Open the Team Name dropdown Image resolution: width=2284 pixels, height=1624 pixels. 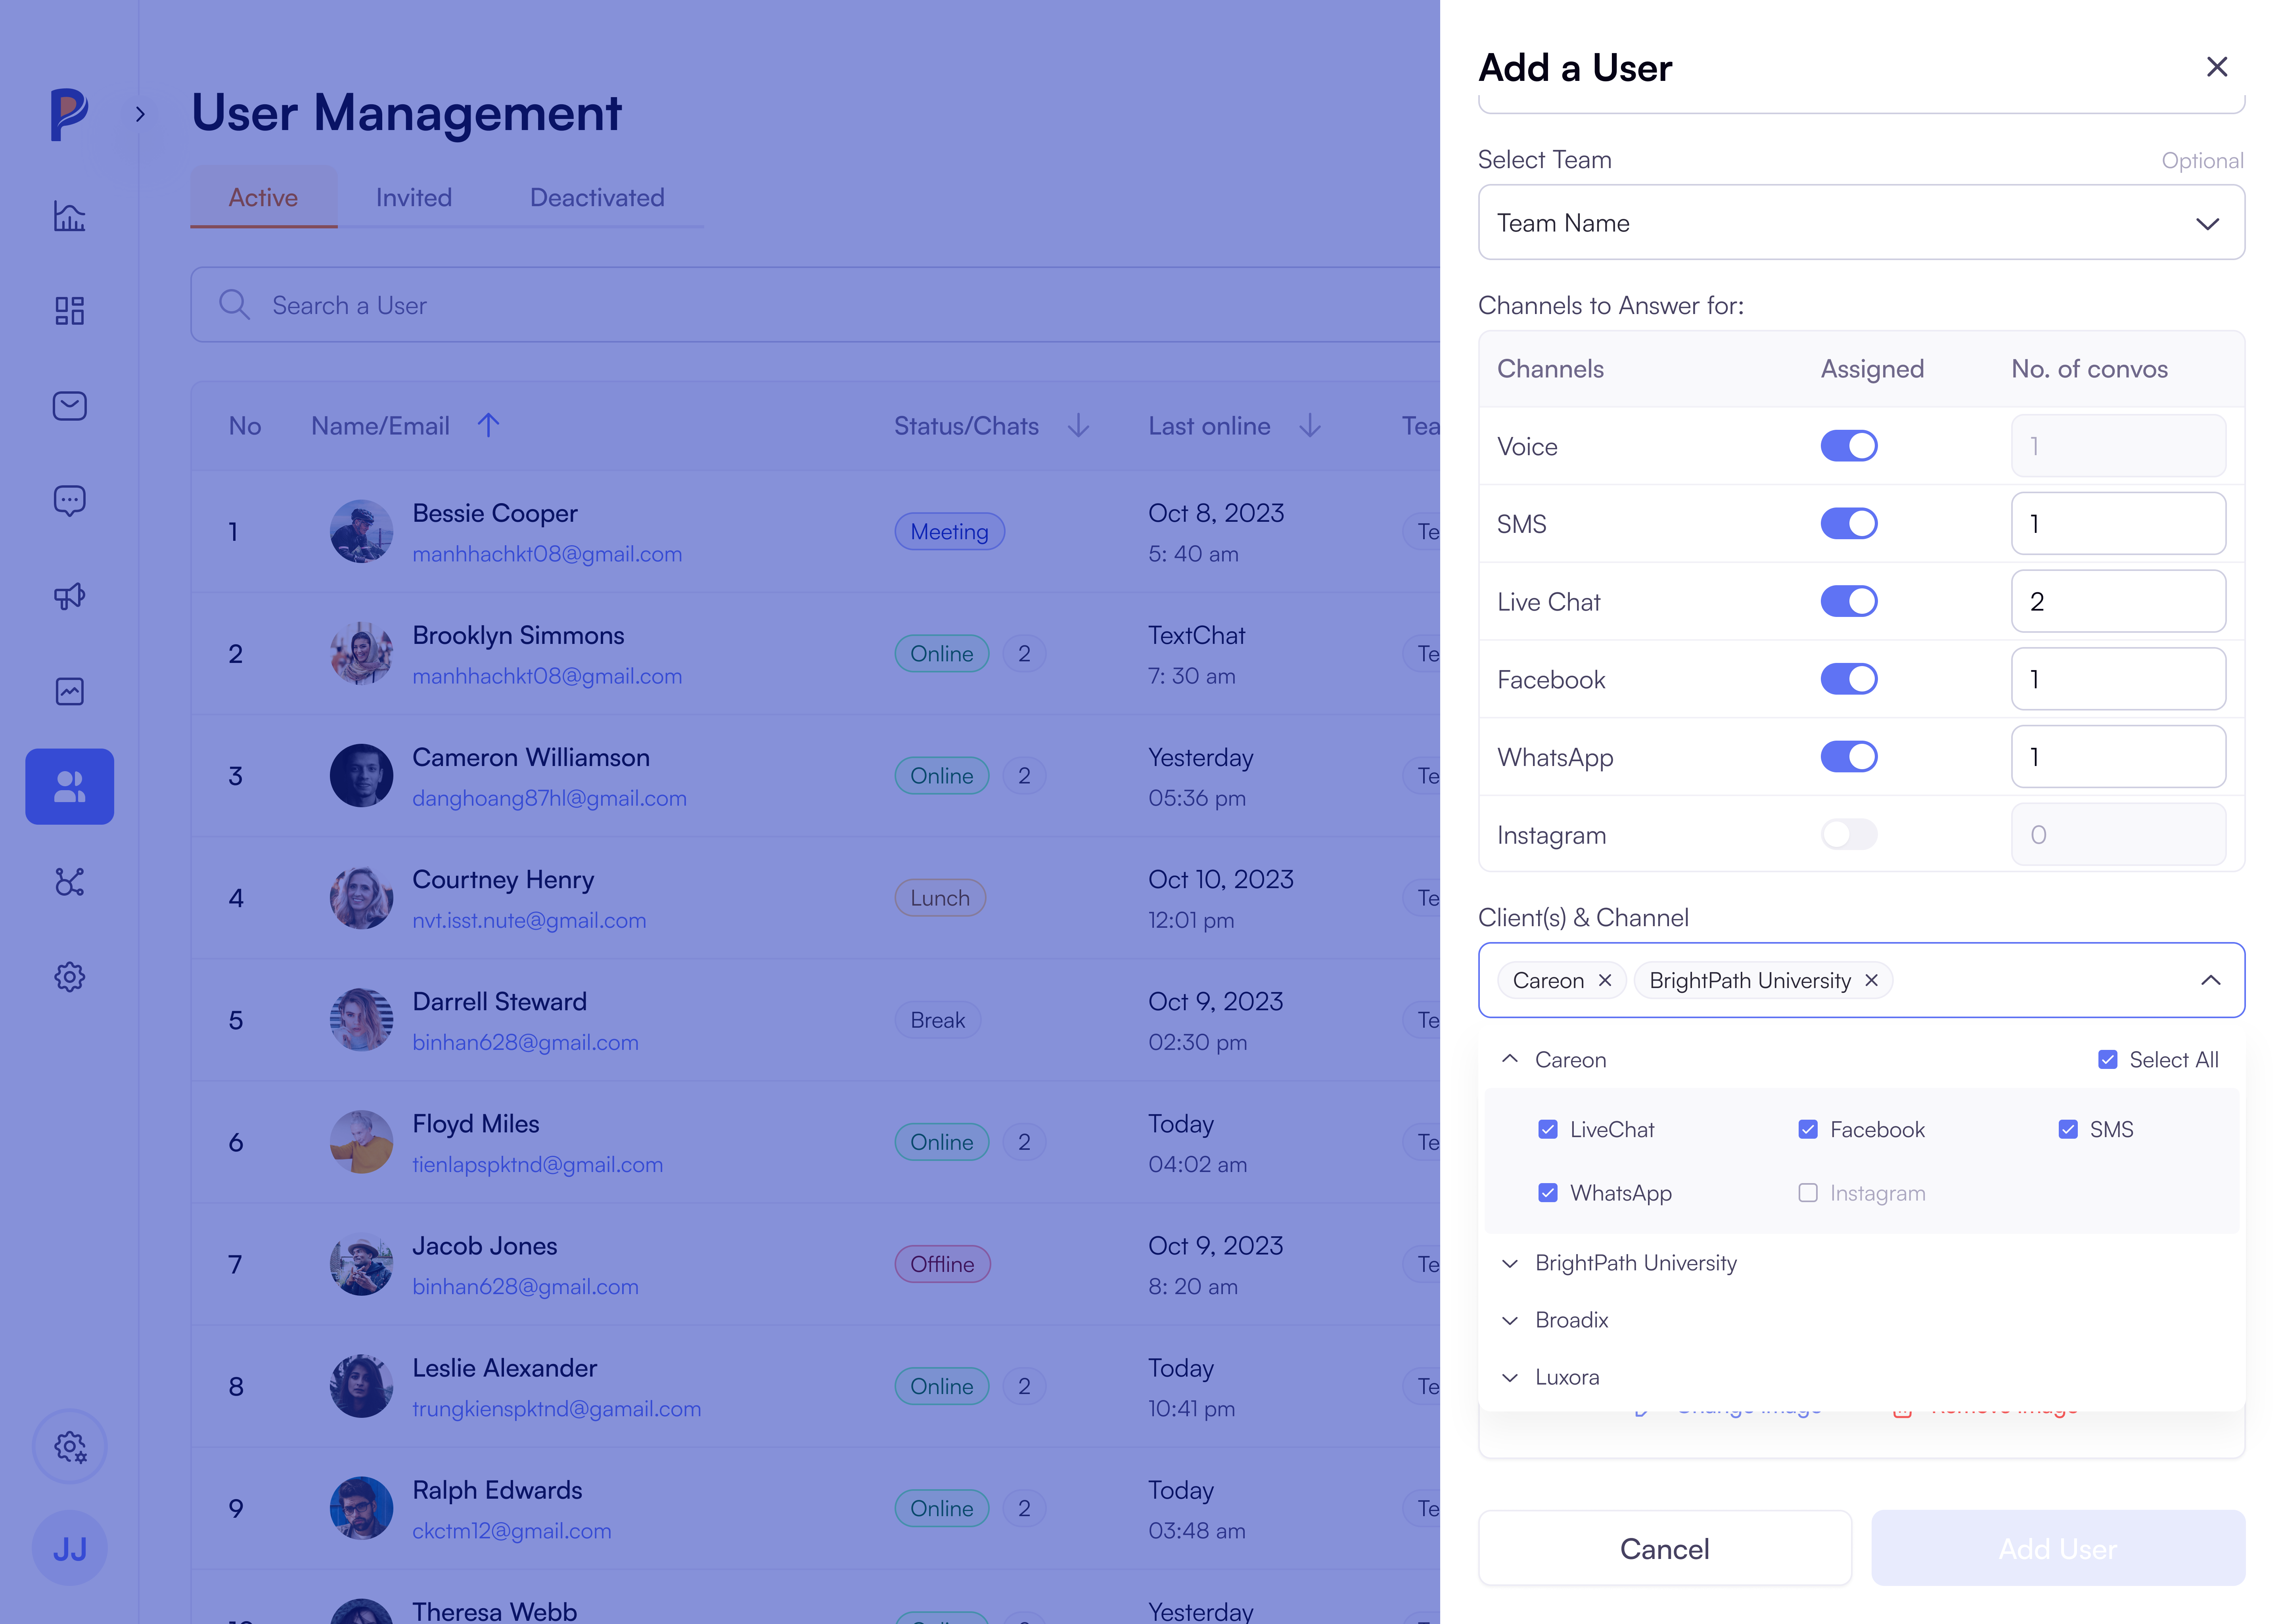click(x=1860, y=223)
